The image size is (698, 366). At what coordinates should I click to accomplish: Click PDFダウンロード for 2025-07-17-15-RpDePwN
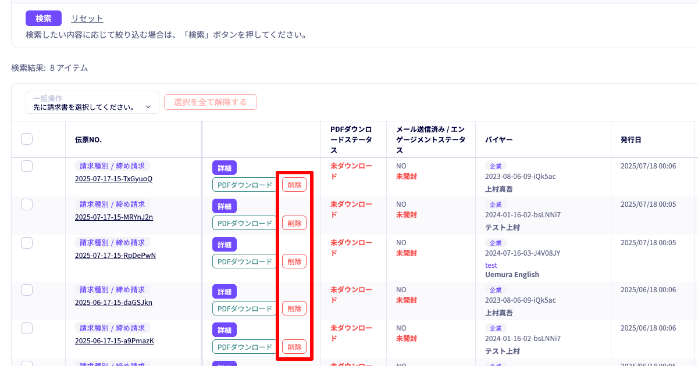245,261
